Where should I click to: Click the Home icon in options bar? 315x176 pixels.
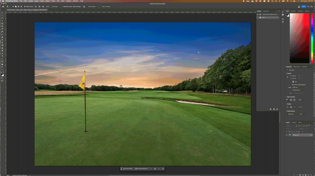click(3, 6)
